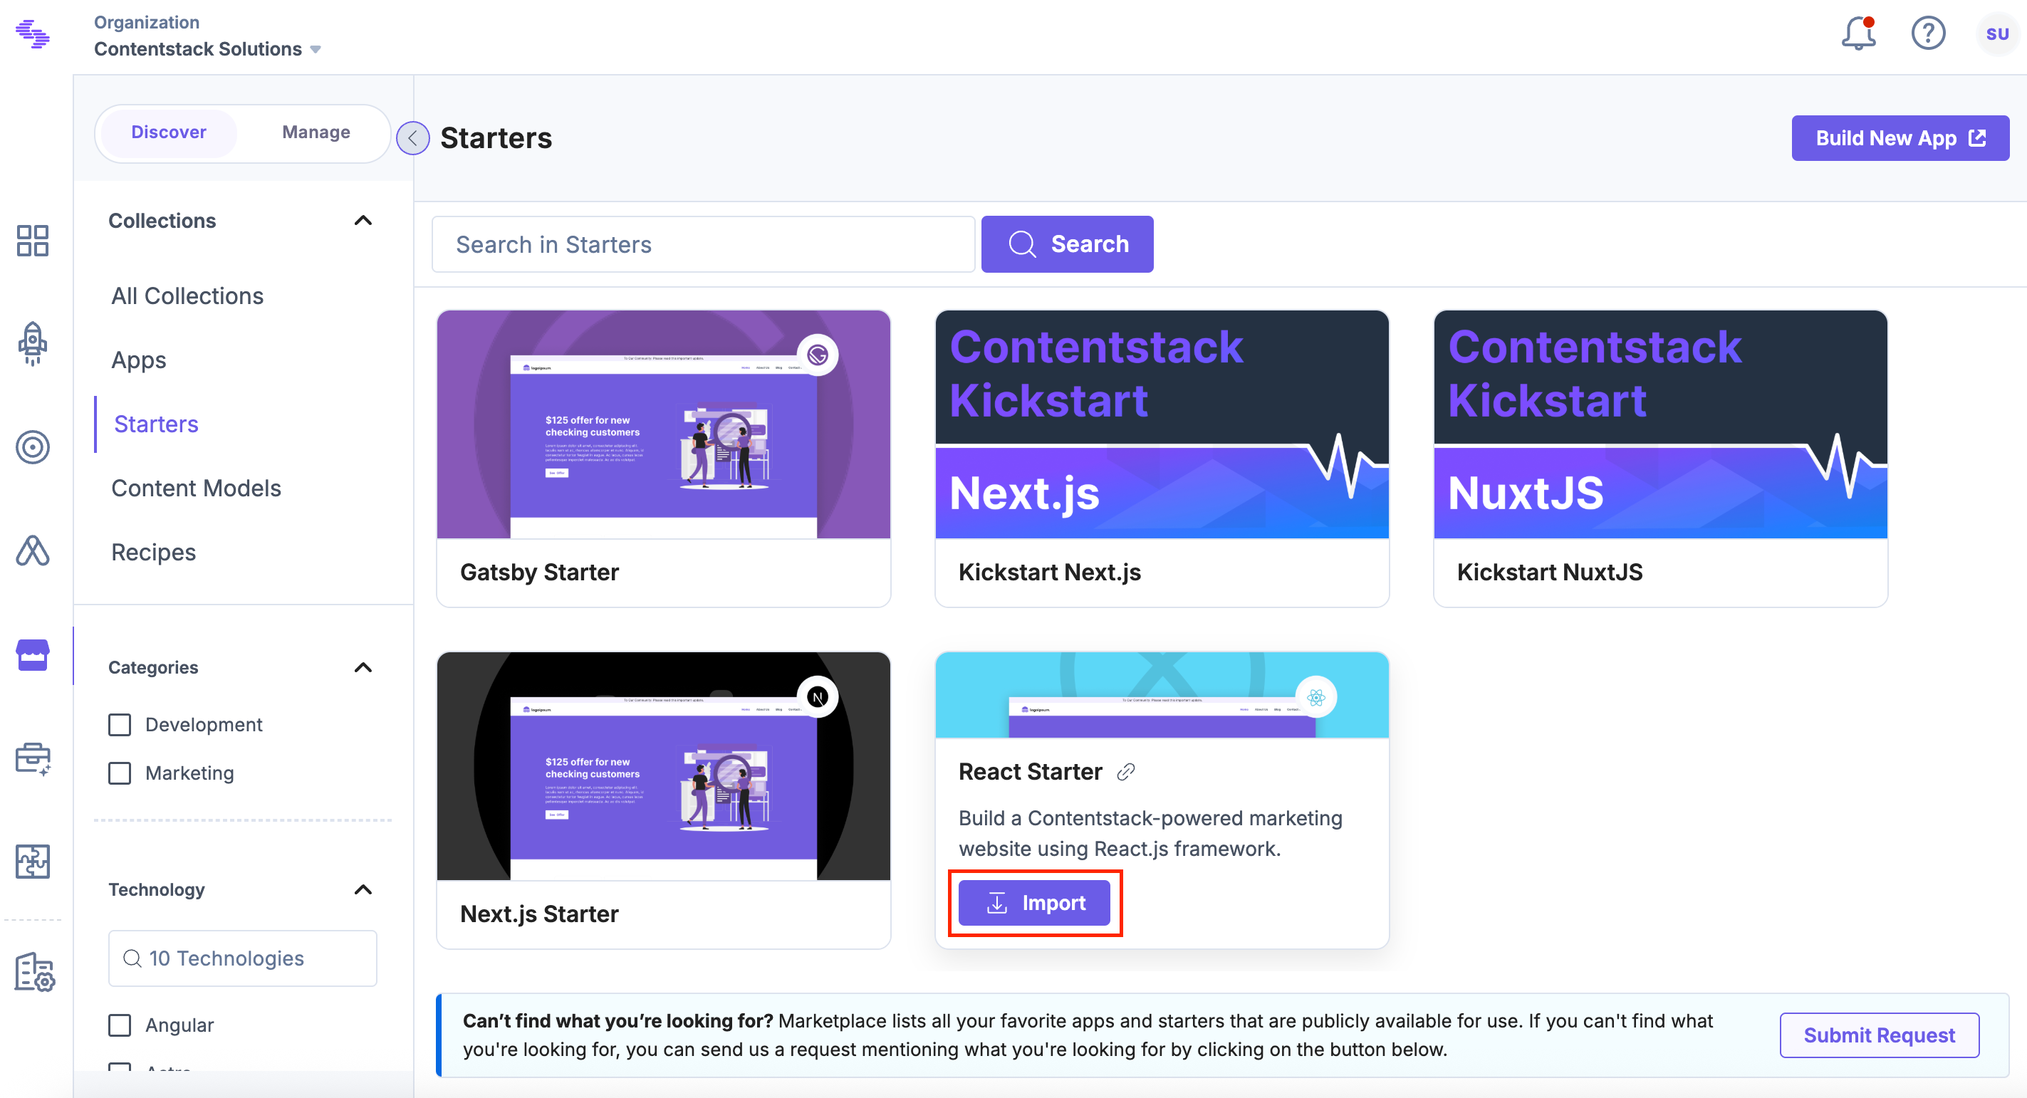Click the React atom badge on React Starter
This screenshot has width=2027, height=1098.
(1315, 697)
